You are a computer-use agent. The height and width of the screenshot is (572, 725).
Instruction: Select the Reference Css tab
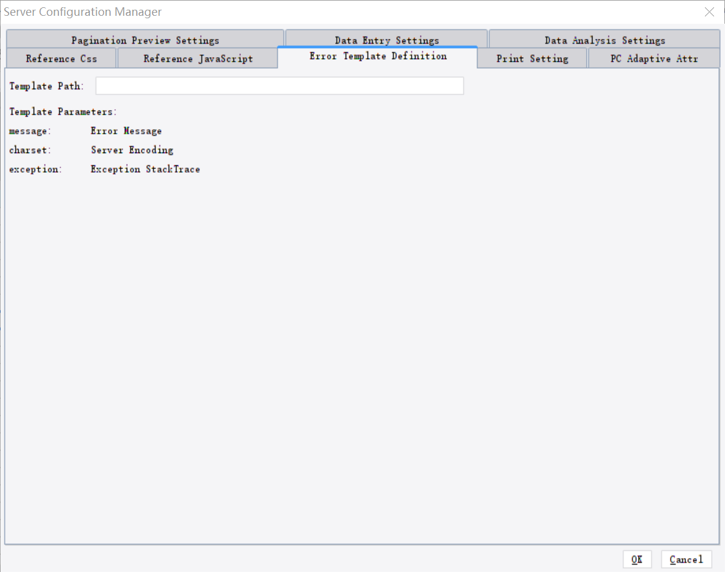(x=61, y=58)
